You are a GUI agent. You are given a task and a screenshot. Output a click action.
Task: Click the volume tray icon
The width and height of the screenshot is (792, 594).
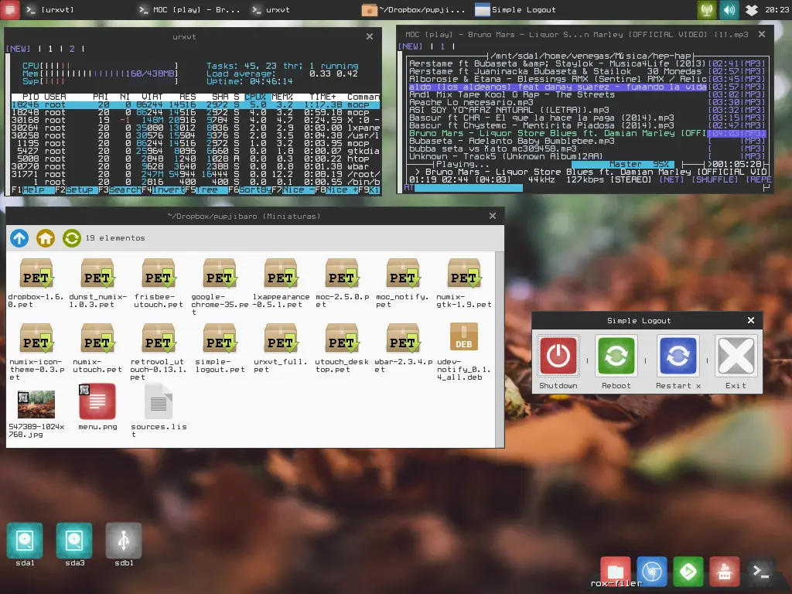point(729,9)
